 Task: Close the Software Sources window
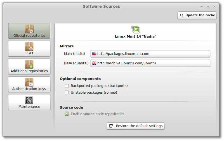tap(214, 7)
